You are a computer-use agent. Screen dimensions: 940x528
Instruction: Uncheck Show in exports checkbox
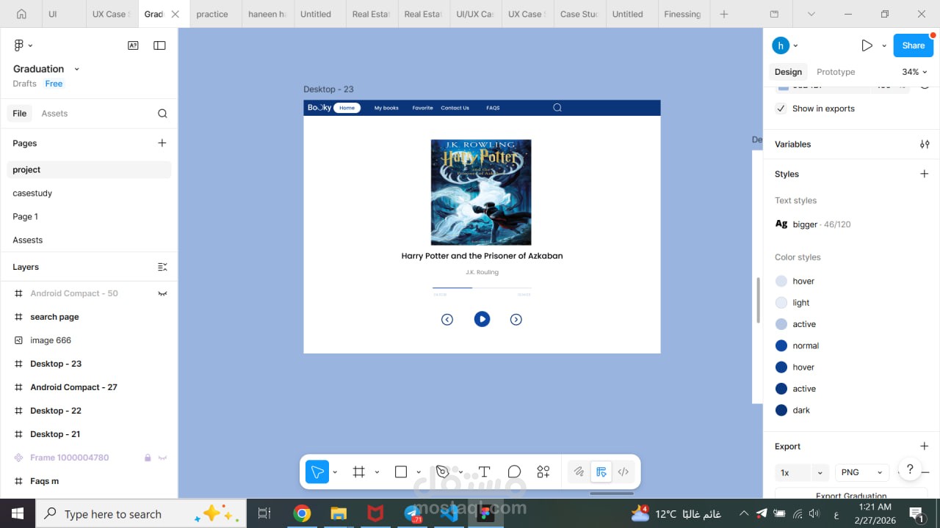coord(781,109)
